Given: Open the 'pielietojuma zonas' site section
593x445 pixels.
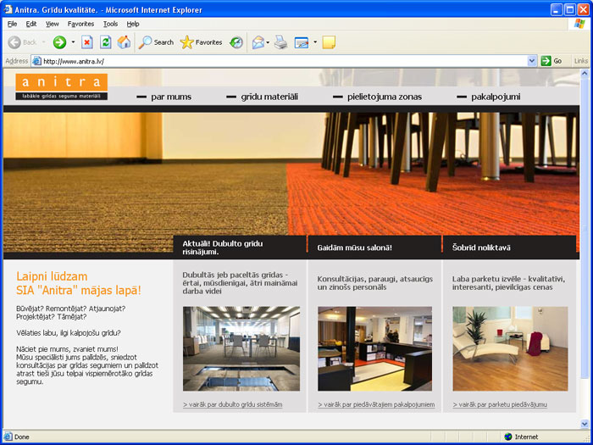Looking at the screenshot, I should (385, 97).
